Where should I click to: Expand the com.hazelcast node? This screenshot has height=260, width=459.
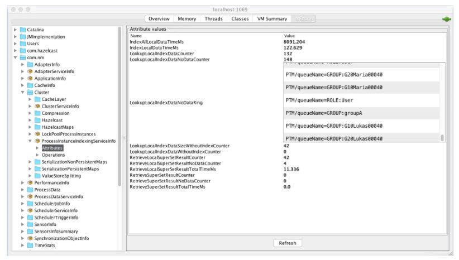tap(16, 50)
